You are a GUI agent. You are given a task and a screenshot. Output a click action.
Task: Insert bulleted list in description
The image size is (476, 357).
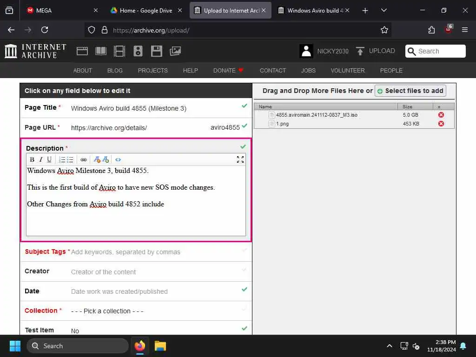click(70, 160)
